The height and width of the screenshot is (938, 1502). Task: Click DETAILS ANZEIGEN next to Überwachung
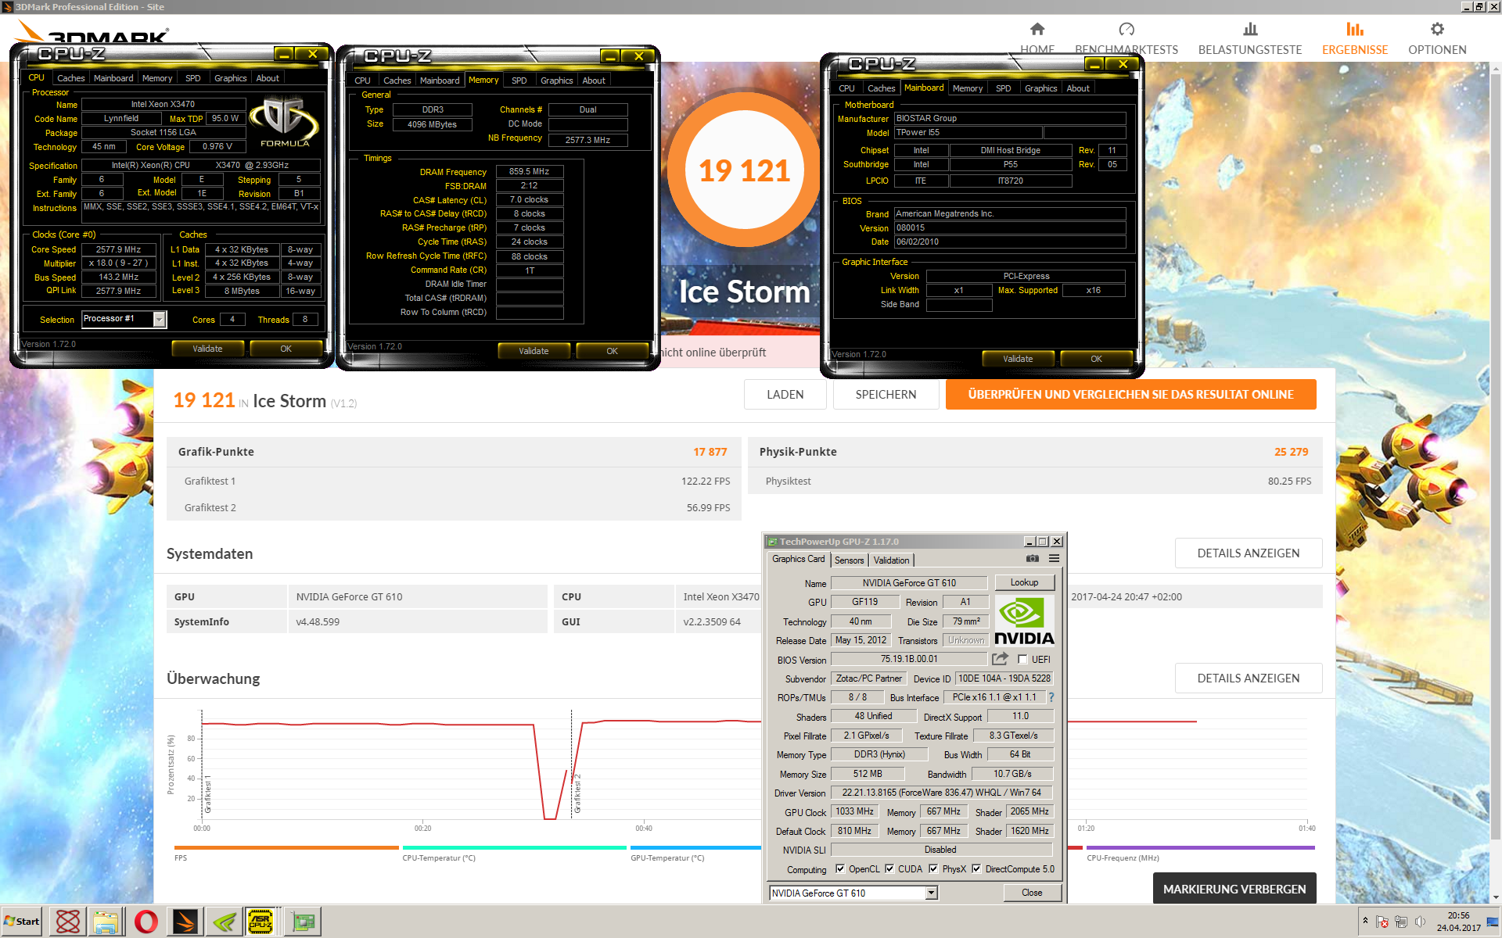pos(1248,678)
